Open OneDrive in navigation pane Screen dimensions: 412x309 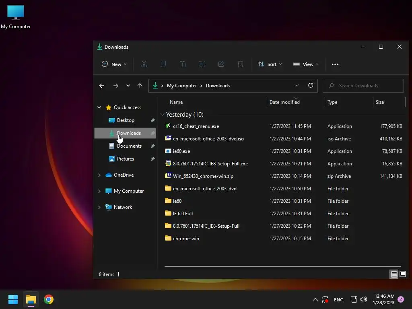(124, 175)
